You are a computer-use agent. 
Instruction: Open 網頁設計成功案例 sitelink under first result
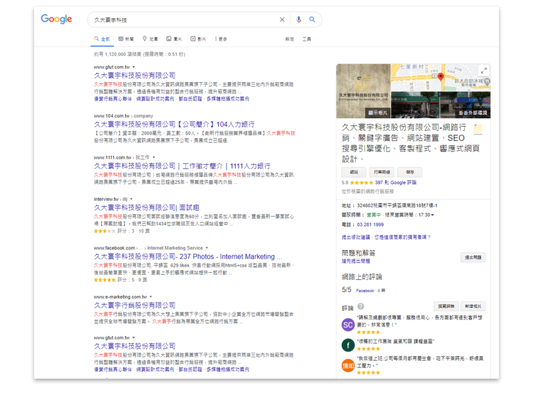click(x=155, y=99)
